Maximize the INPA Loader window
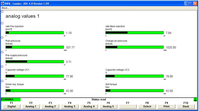Viewport: 199px width, 111px height. 191,4
